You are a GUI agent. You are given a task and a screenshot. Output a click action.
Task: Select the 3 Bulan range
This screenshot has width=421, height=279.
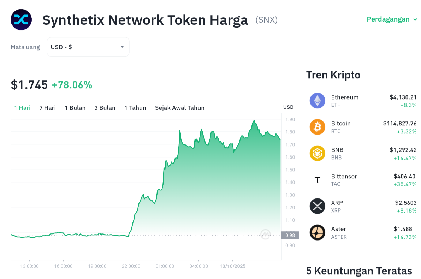point(105,108)
